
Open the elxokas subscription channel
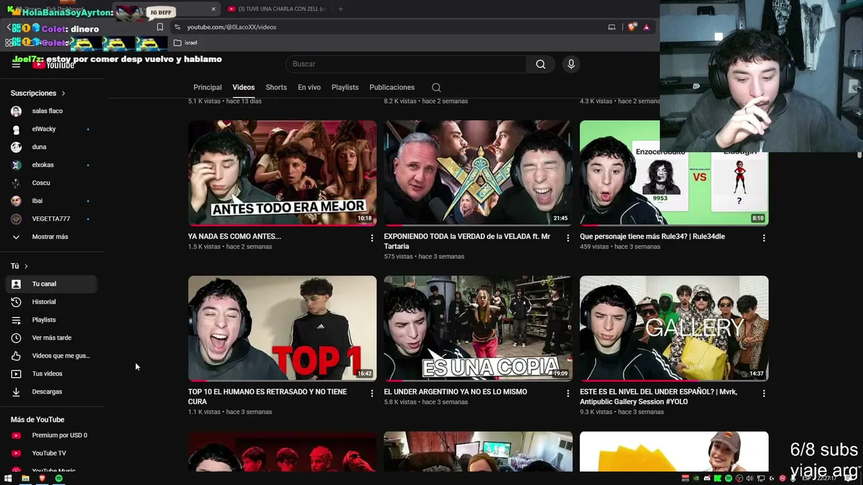51,165
